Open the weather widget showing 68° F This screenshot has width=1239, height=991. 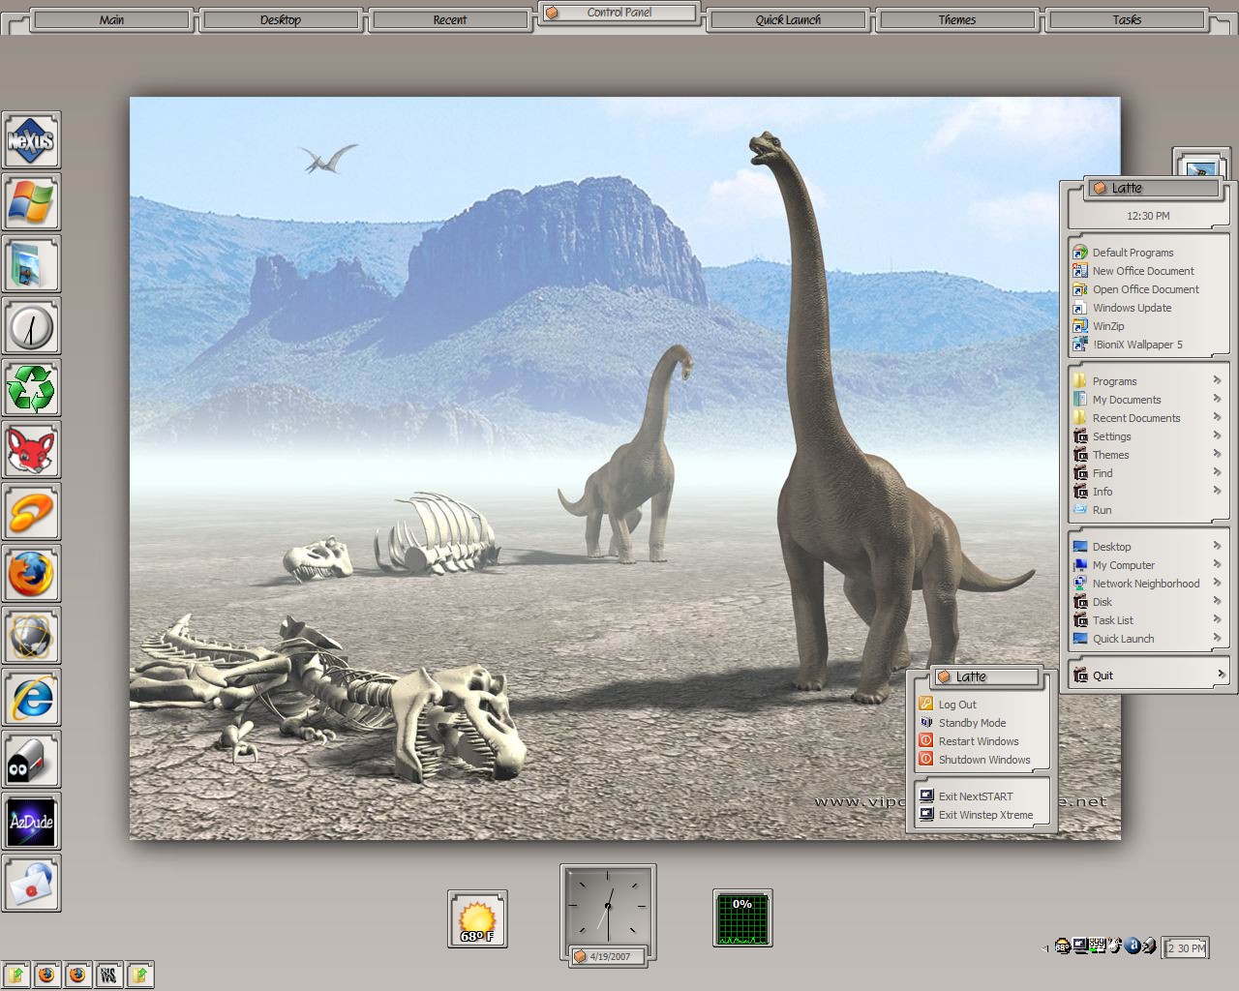point(477,919)
